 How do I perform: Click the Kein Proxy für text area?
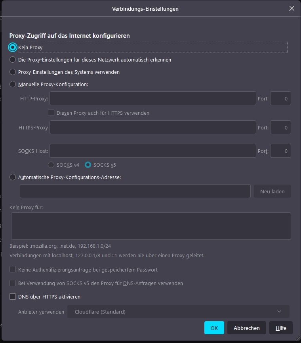point(151,226)
